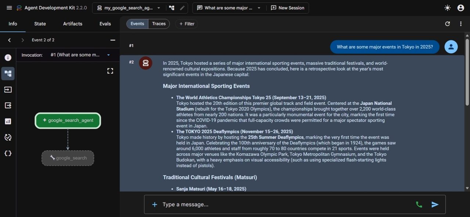Viewport: 470px width, 217px height.
Task: Click the user message bubble about Tokyo 2025
Action: pos(384,47)
